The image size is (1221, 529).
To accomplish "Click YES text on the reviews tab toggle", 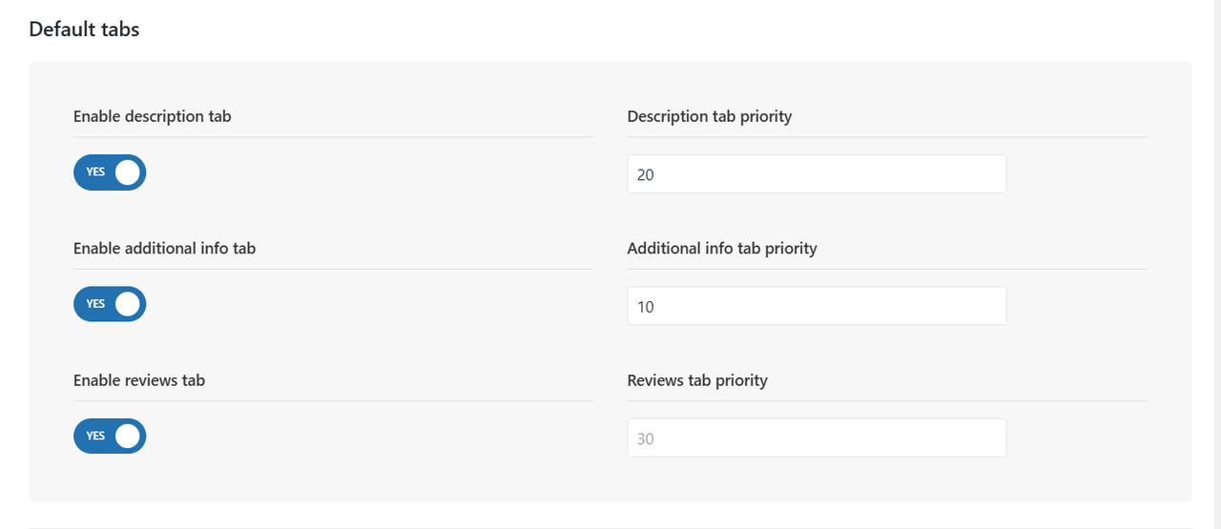I will [95, 437].
